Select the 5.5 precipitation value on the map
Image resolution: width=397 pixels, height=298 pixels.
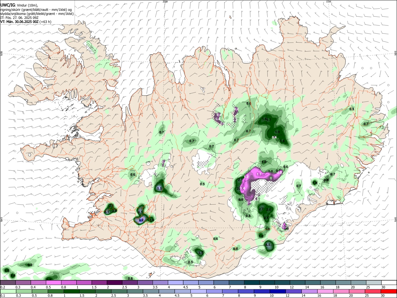coord(160,188)
